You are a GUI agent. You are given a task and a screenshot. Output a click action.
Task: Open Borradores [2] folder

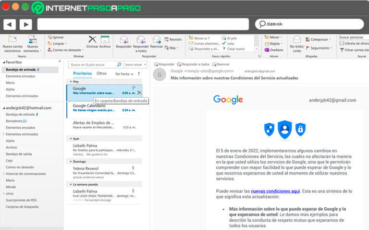[16, 121]
